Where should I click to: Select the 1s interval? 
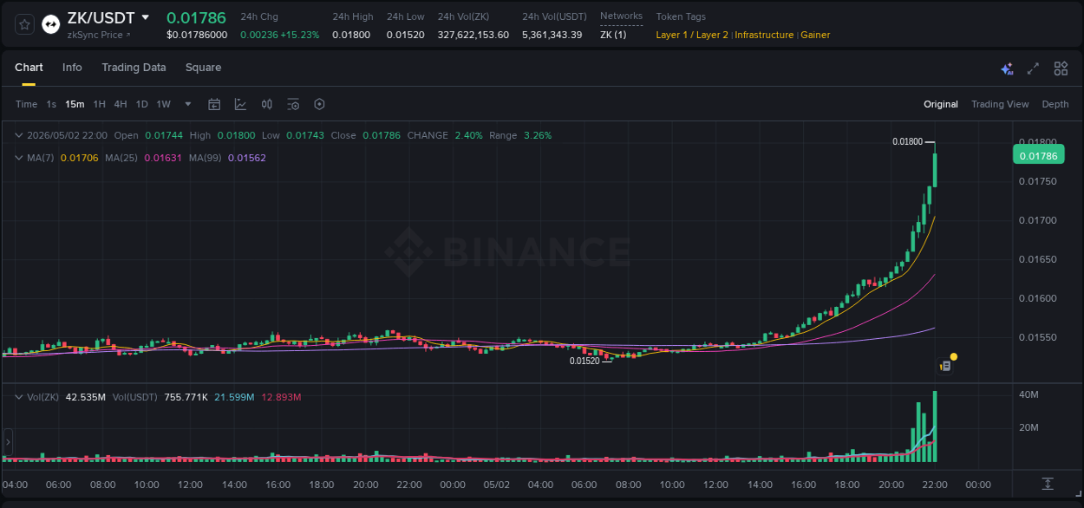point(51,104)
